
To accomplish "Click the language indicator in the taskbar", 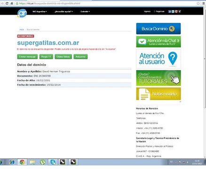I will tap(171, 162).
